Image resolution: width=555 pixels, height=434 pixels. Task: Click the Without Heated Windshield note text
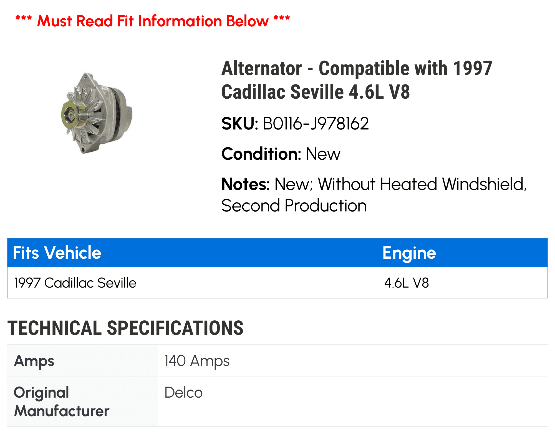click(422, 184)
